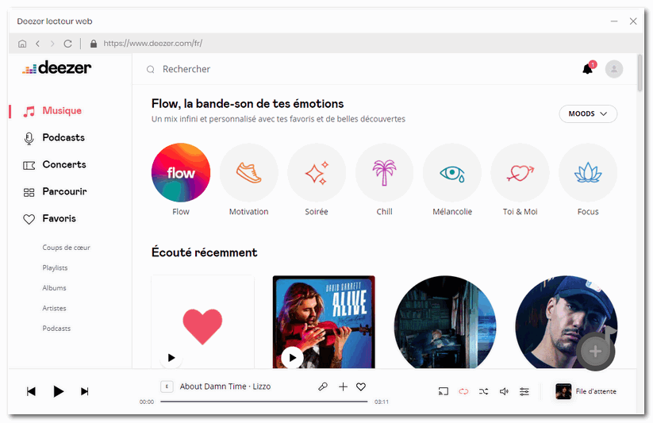Seek on the track progress bar
653x423 pixels.
coord(264,402)
